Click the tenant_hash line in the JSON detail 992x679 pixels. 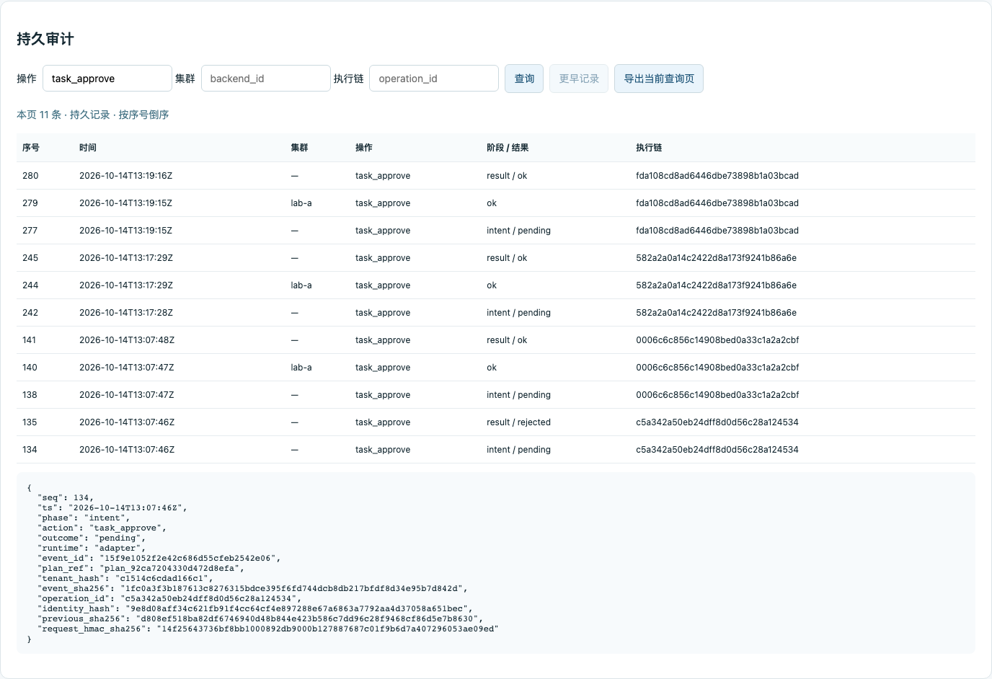point(125,579)
